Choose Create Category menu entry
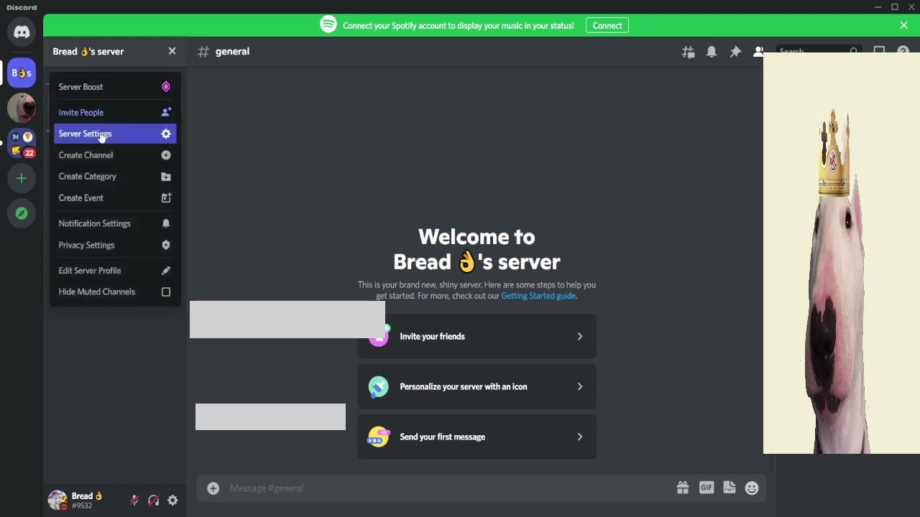 (115, 177)
